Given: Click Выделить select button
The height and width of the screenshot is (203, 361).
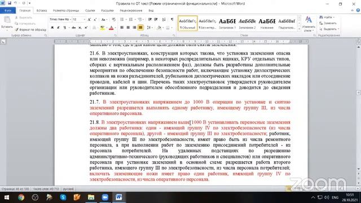Looking at the screenshot, I should click(x=329, y=29).
